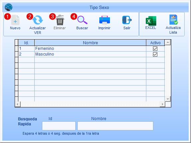Screen dimensions: 191x143
Task: Click the scroll up arrow of the grid
Action: 168,43
